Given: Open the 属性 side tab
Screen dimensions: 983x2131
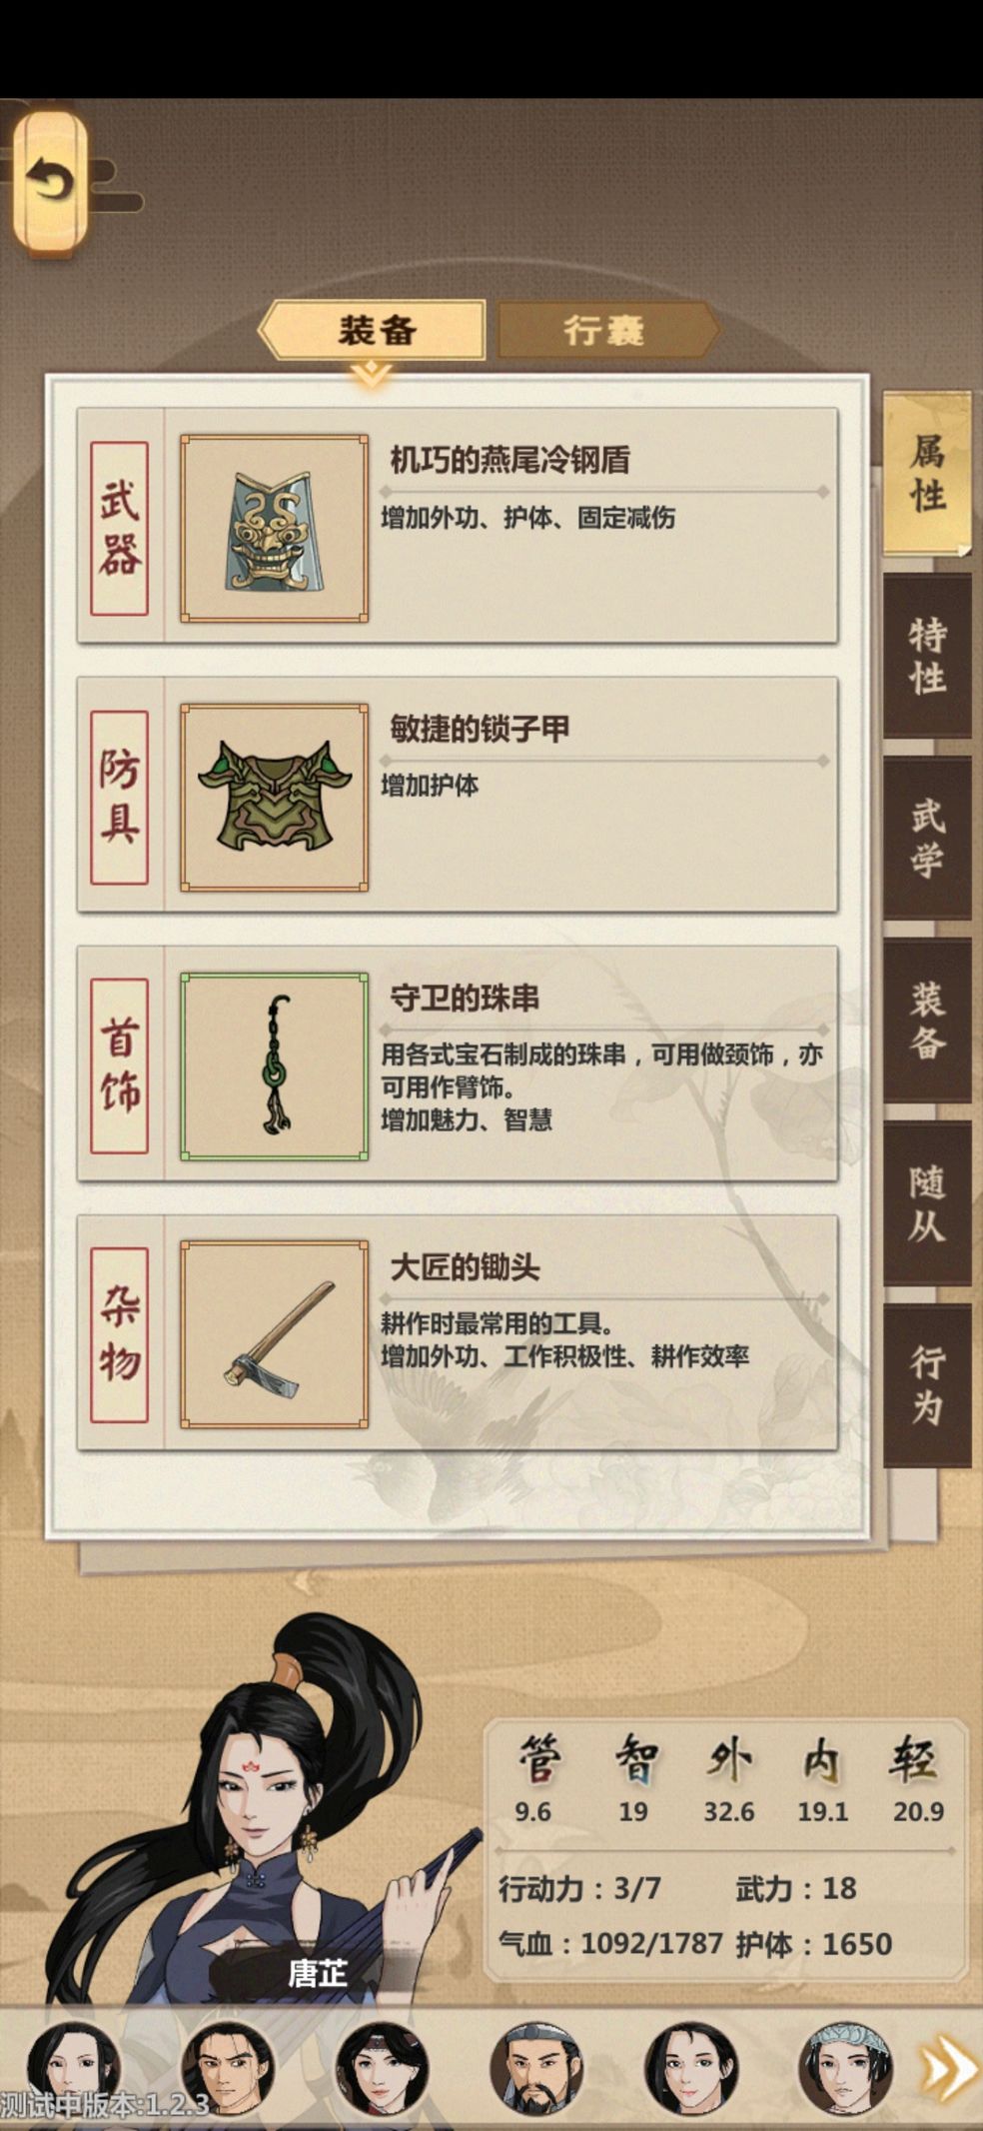Looking at the screenshot, I should click(x=926, y=472).
